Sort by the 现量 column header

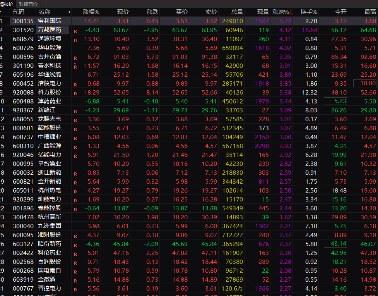coord(263,12)
